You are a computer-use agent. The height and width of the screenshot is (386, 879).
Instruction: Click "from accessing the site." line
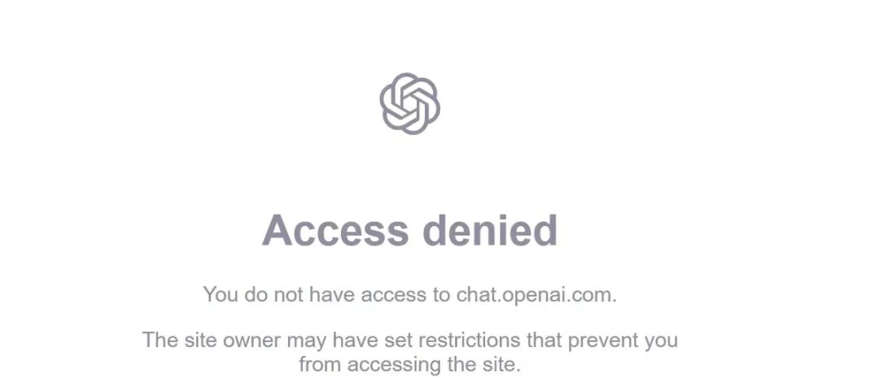[409, 365]
